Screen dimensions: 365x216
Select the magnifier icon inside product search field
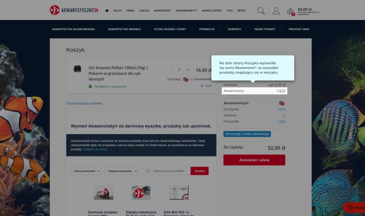tap(147, 171)
